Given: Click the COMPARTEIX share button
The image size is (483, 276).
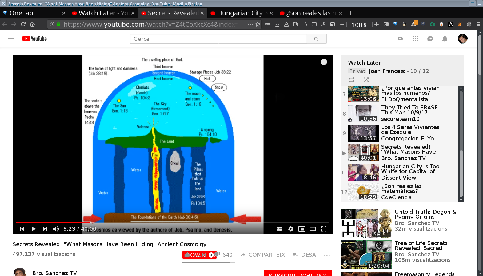Looking at the screenshot, I should [263, 255].
